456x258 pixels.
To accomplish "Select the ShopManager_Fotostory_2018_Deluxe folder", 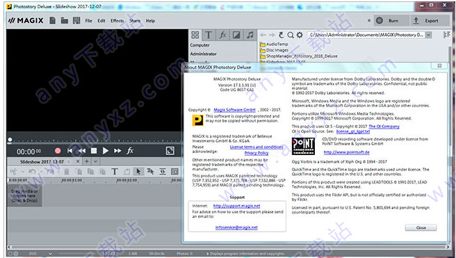I will (x=298, y=56).
